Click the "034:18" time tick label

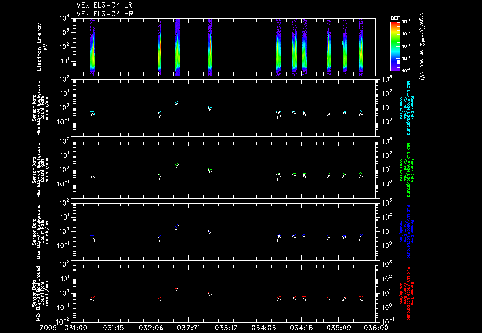click(x=301, y=328)
